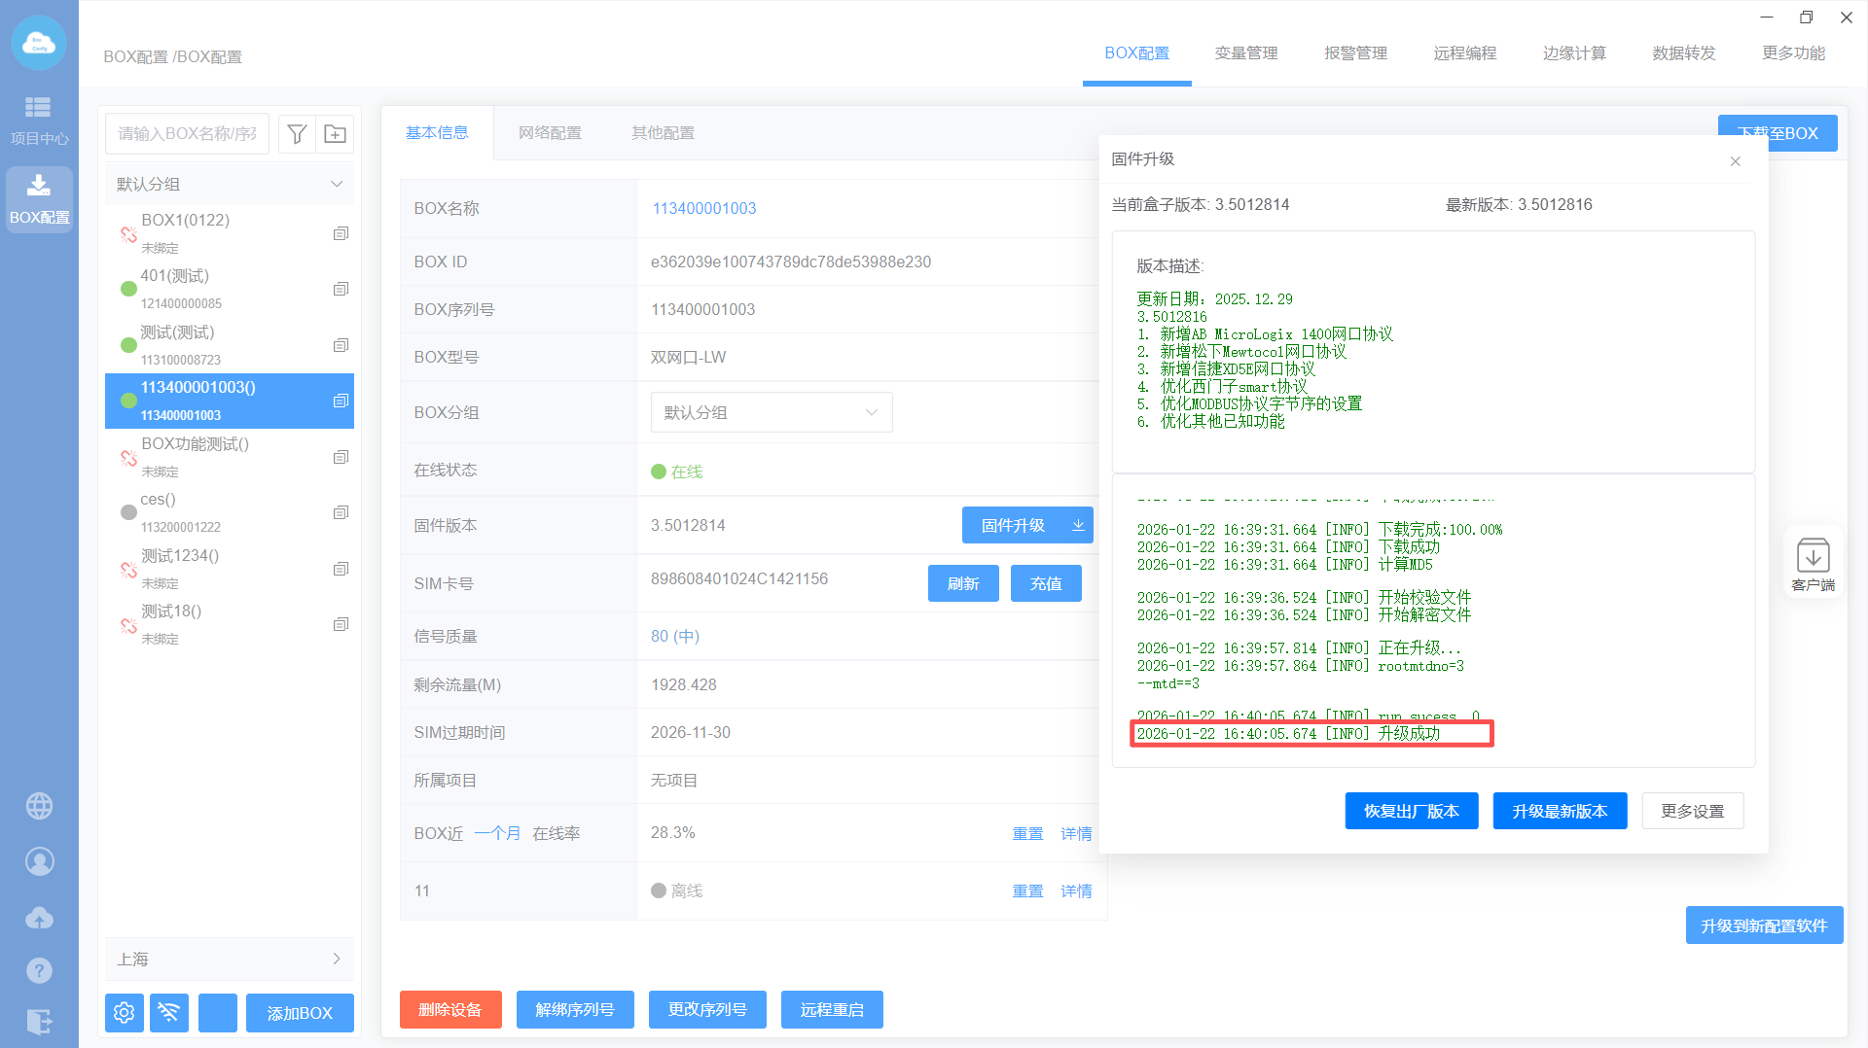Click copy icon beside BOX1(0122)
The width and height of the screenshot is (1868, 1048).
(x=341, y=233)
